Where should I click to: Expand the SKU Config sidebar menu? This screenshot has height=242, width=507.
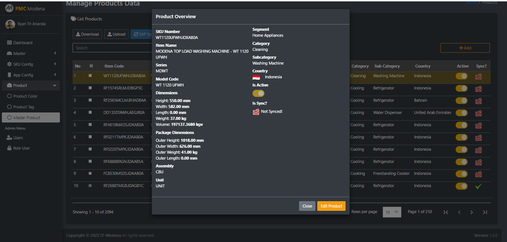coord(32,64)
